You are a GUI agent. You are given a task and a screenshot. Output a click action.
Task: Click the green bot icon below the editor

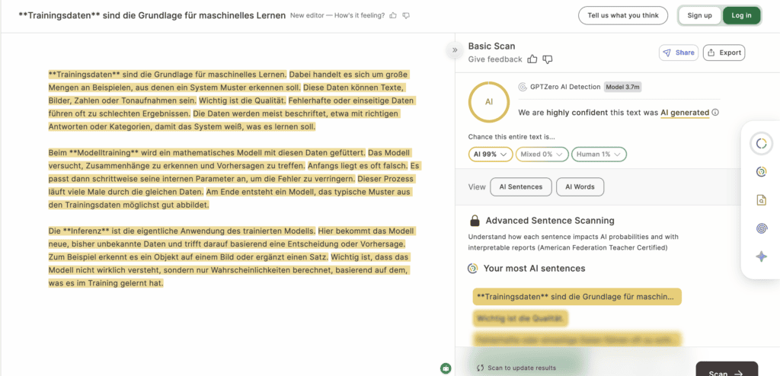tap(446, 368)
